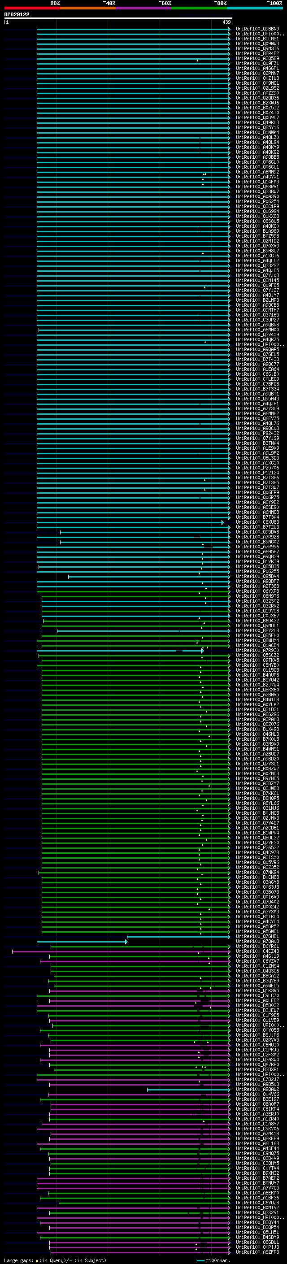This screenshot has height=1264, width=287.
Task: Select hit label UniRef100_Q14FA3
Action: pyautogui.click(x=257, y=182)
